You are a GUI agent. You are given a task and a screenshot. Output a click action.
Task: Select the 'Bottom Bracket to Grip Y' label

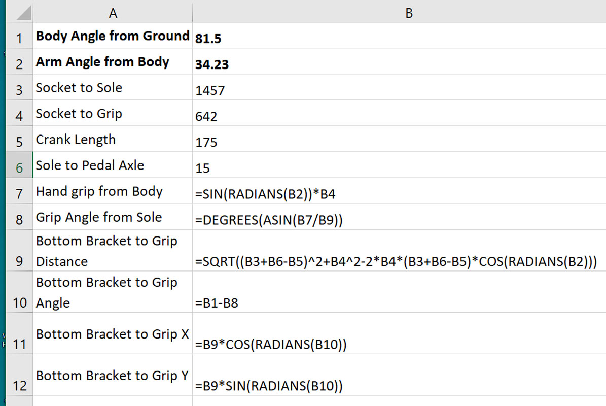tap(113, 376)
